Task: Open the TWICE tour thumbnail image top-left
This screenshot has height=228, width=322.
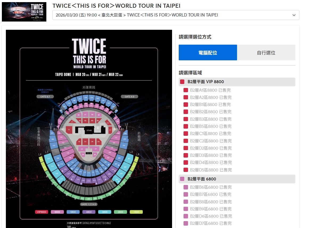Action: click(x=24, y=12)
